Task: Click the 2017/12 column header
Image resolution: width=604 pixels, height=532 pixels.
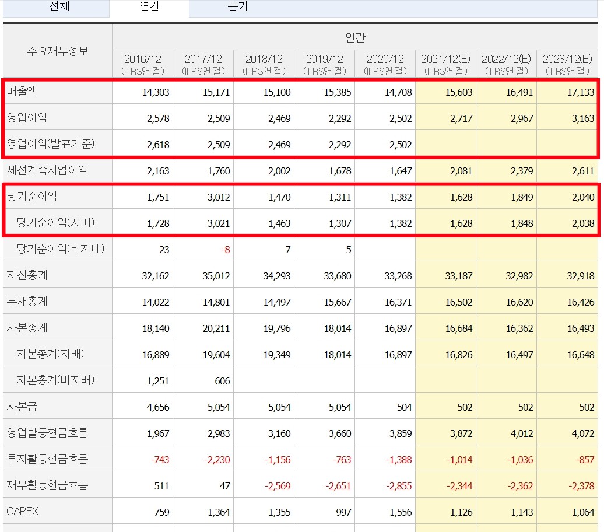Action: (203, 64)
